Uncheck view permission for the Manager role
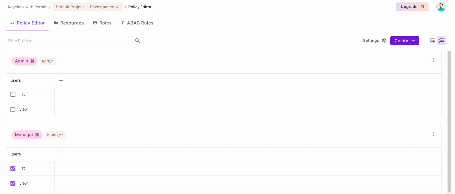This screenshot has width=455, height=194. [x=13, y=183]
